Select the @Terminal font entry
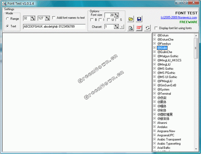This screenshot has height=154, width=201. tap(164, 93)
